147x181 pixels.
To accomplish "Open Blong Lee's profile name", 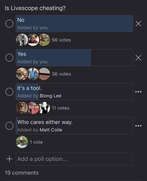I will [x=50, y=96].
